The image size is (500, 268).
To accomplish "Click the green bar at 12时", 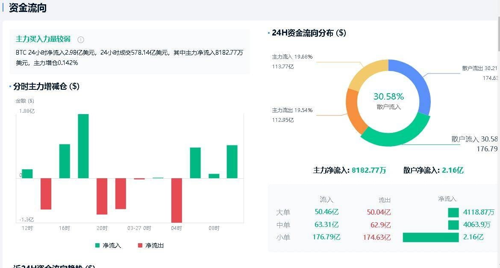I will click(x=27, y=174).
